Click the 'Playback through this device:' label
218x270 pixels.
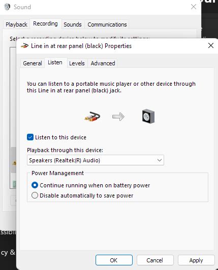65,150
